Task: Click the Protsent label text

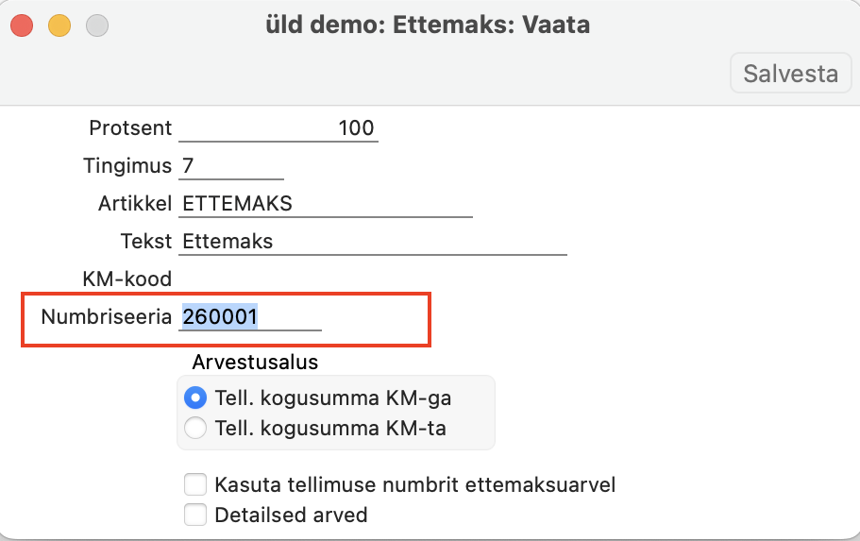Action: pos(130,128)
